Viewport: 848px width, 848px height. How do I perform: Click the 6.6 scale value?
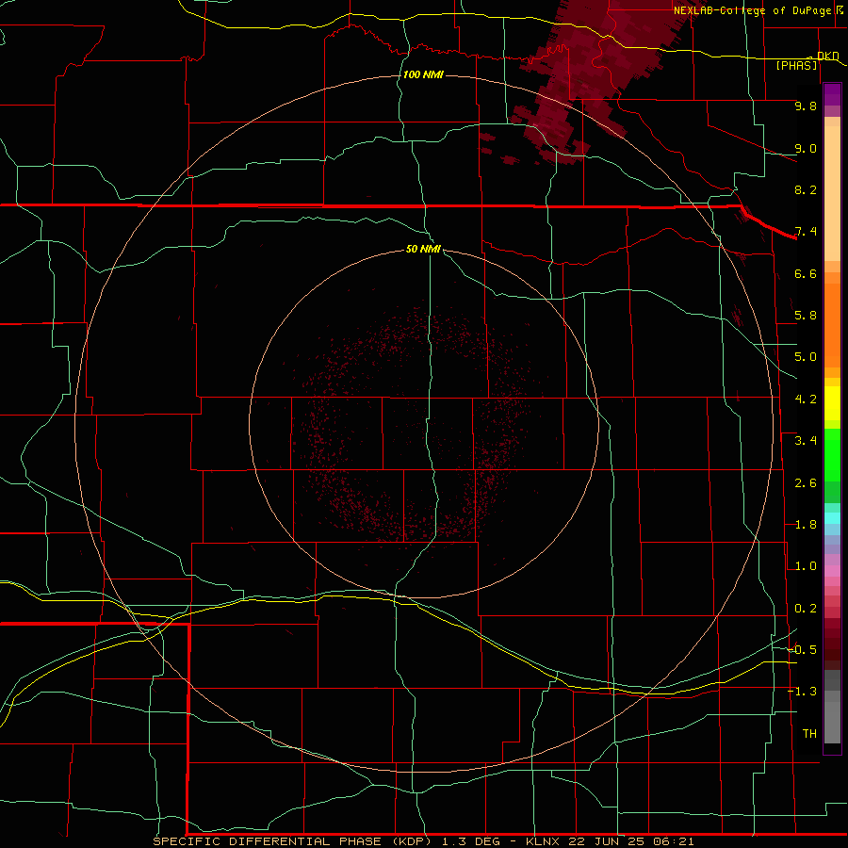[x=806, y=273]
